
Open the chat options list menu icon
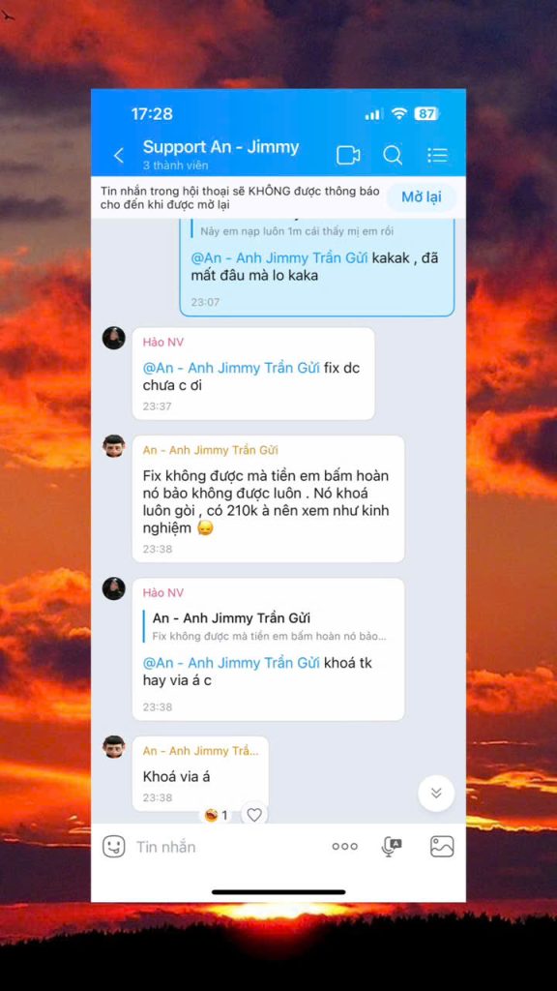[x=437, y=156]
